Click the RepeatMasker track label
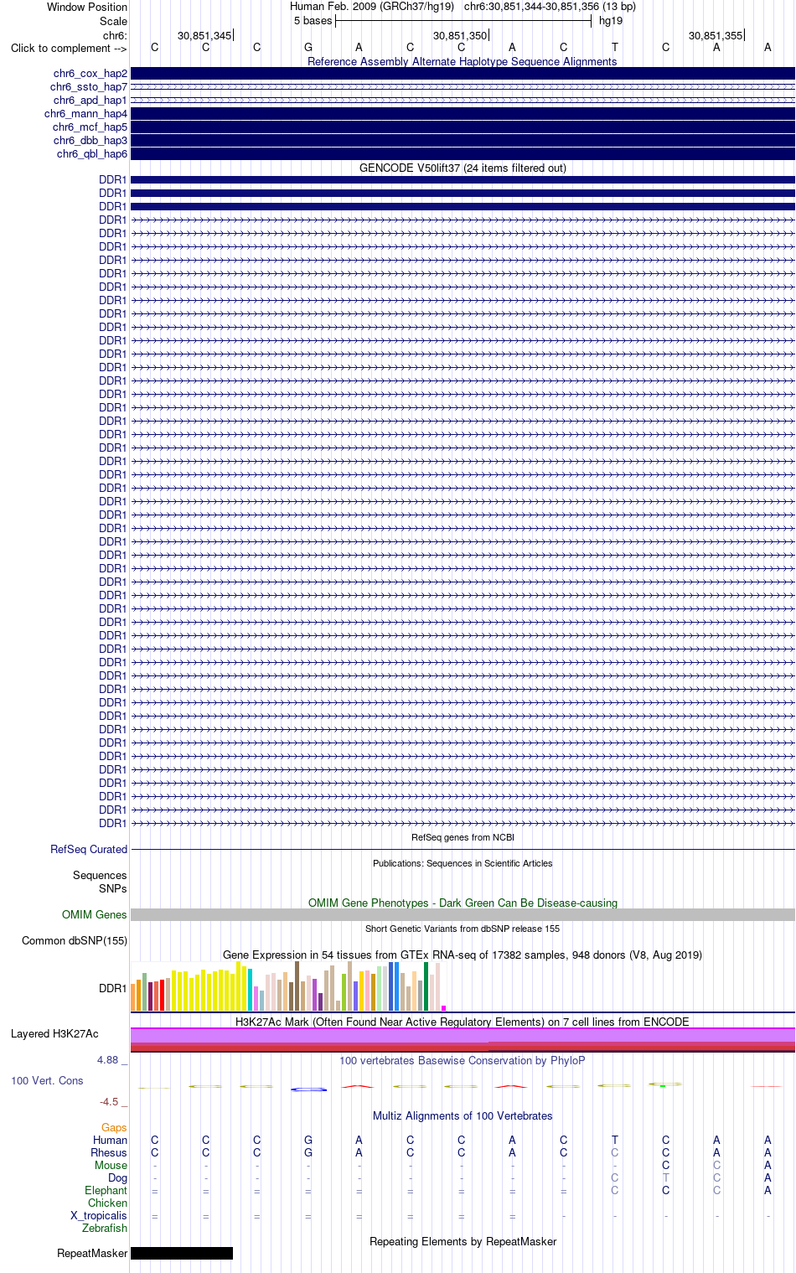Viewport: 796px width, 1273px height. click(92, 1253)
